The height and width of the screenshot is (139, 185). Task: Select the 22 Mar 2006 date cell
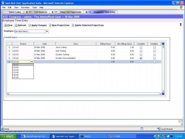point(45,58)
